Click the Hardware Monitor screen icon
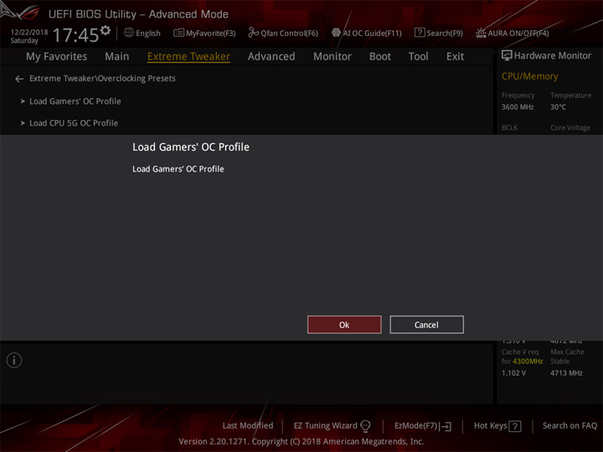603x452 pixels. coord(507,56)
